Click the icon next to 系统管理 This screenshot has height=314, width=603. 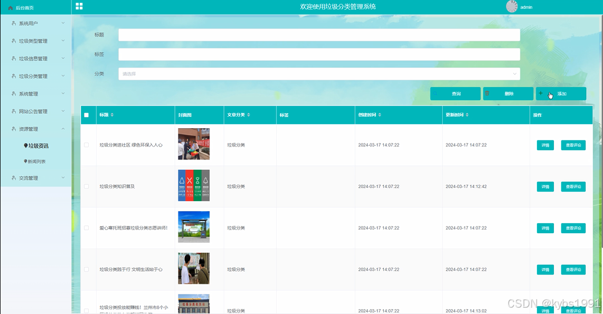pos(14,94)
